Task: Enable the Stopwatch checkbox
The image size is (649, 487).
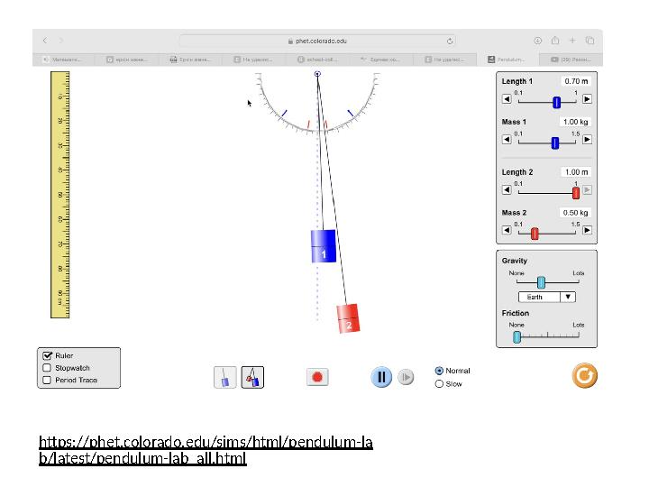Action: (47, 368)
